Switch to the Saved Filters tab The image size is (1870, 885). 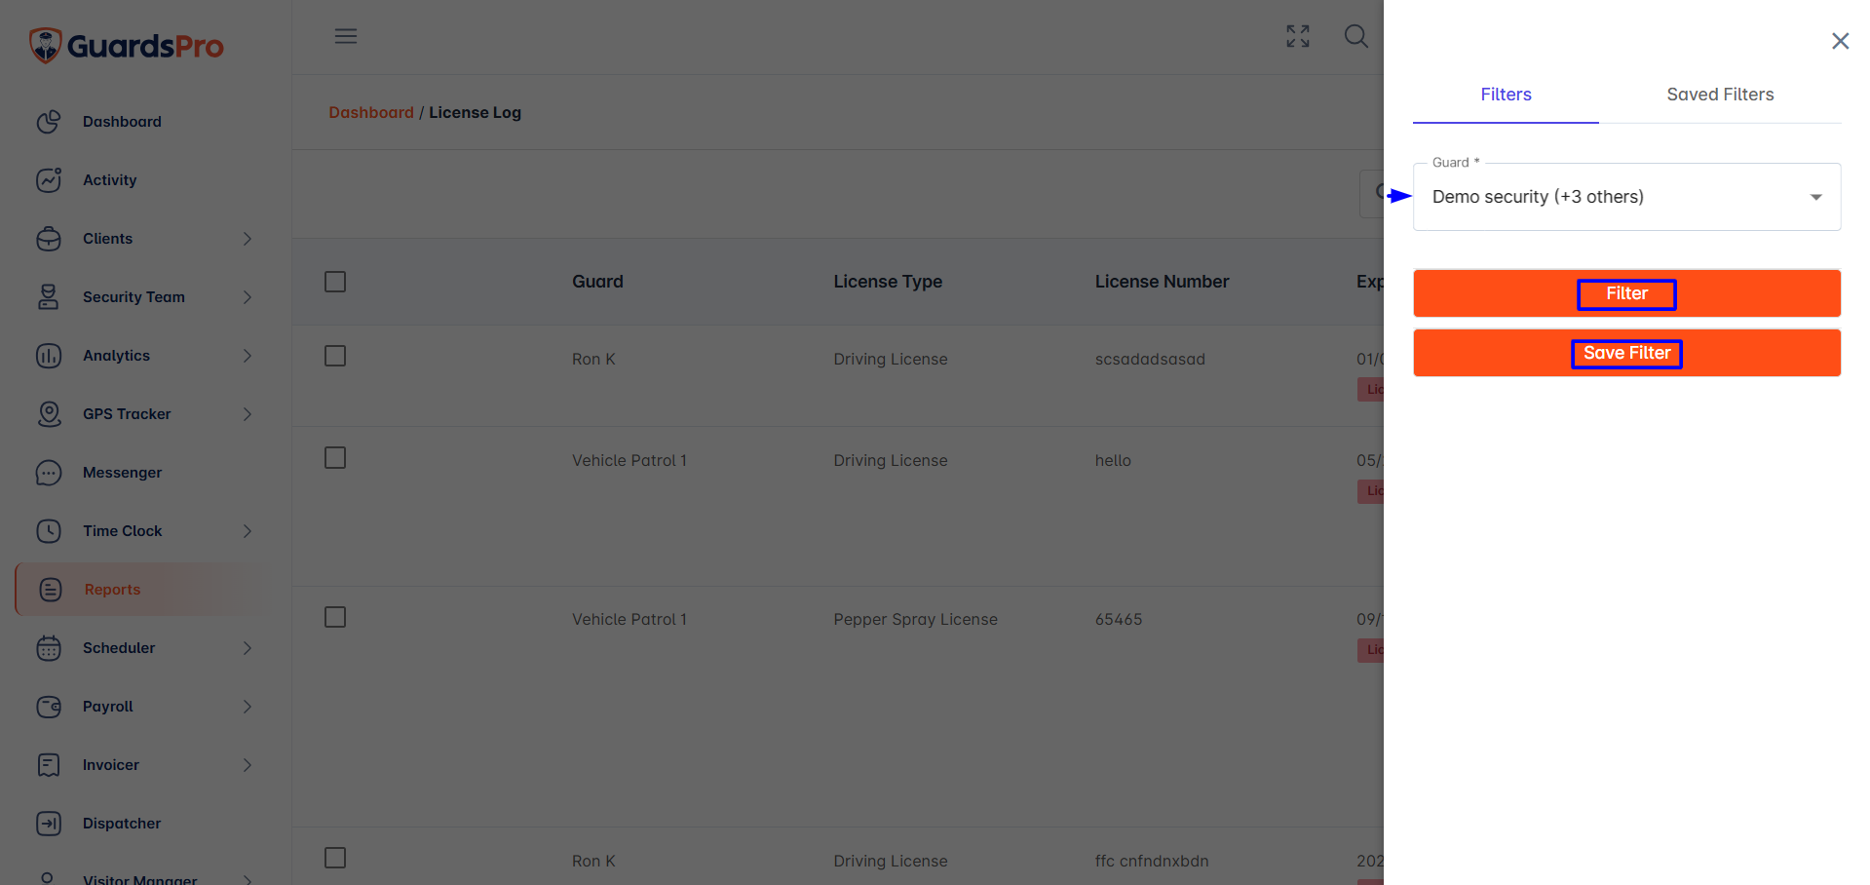click(x=1720, y=95)
